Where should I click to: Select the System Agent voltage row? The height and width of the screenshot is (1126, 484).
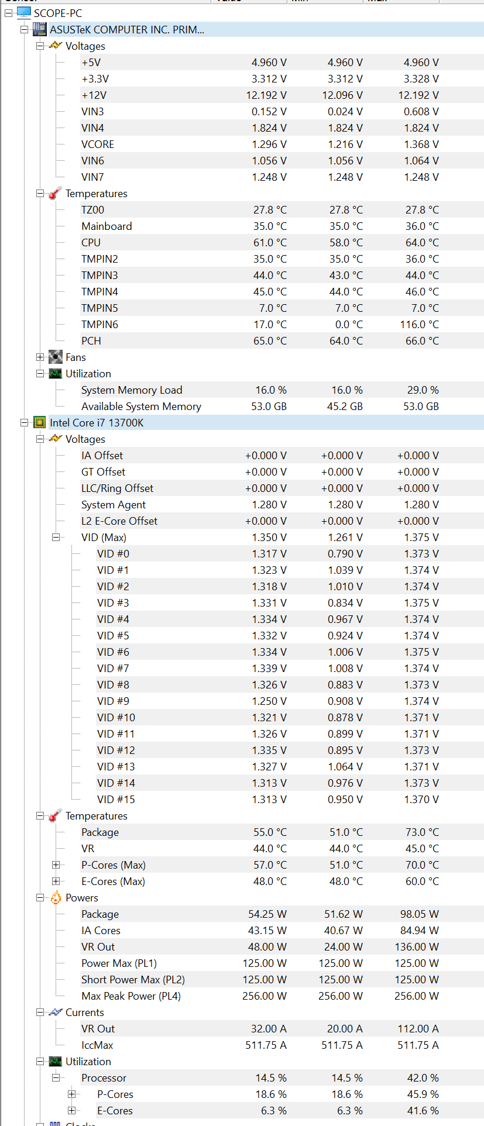pyautogui.click(x=282, y=504)
